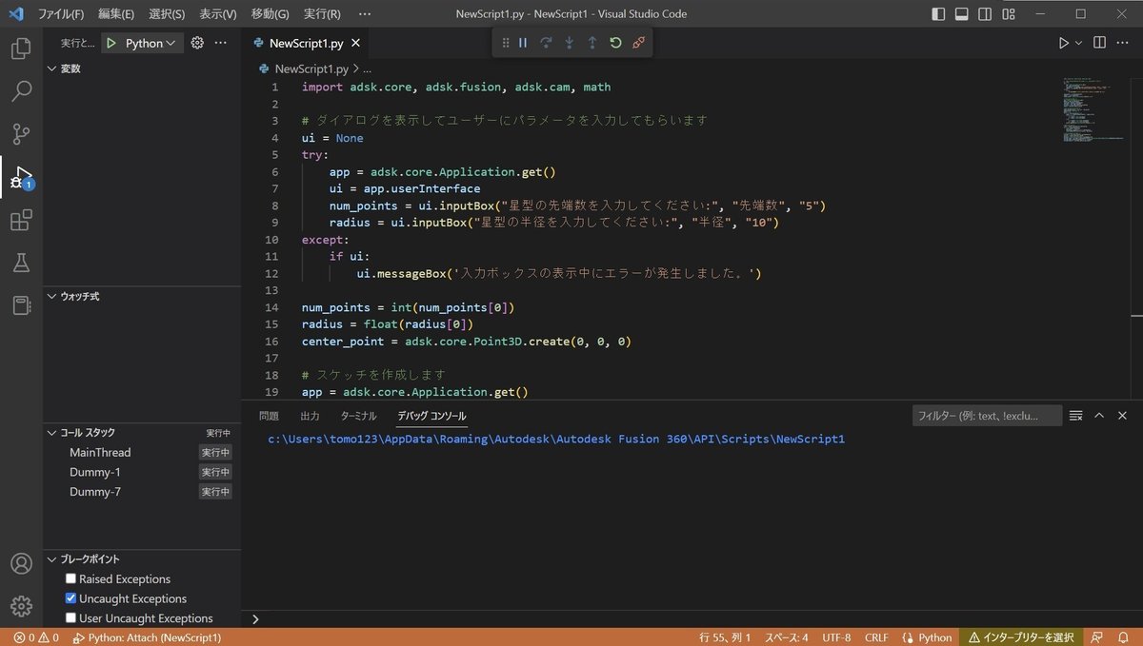Open the Explorer view in activity bar
This screenshot has height=646, width=1143.
(x=21, y=49)
